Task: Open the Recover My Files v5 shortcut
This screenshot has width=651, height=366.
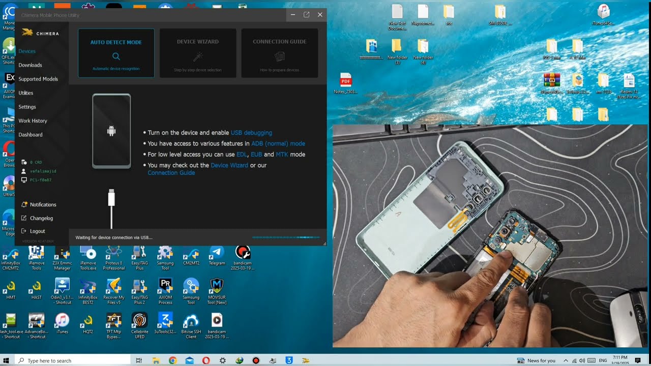Action: click(113, 292)
